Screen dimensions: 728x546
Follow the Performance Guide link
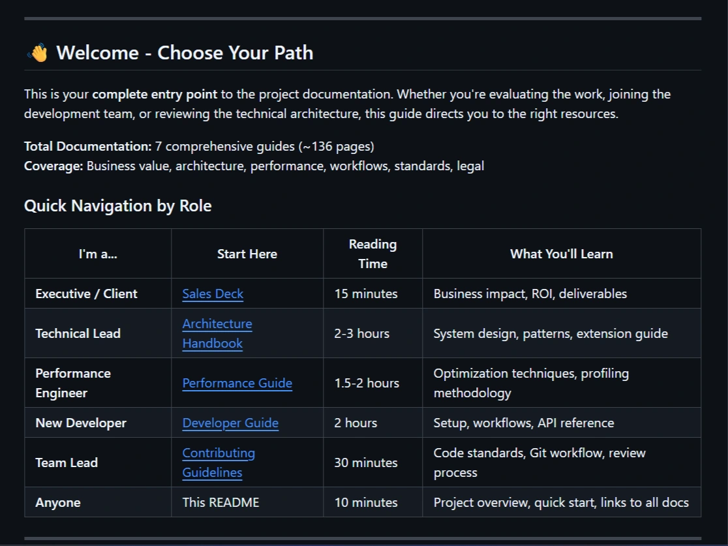coord(237,383)
